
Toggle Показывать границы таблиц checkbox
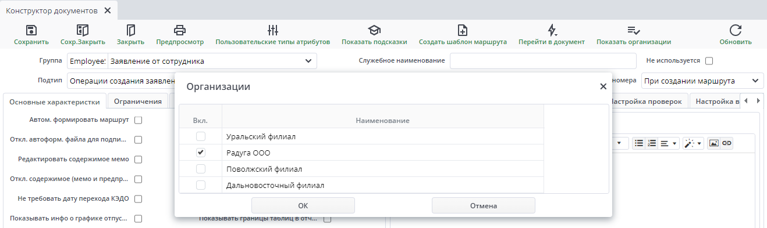point(327,219)
